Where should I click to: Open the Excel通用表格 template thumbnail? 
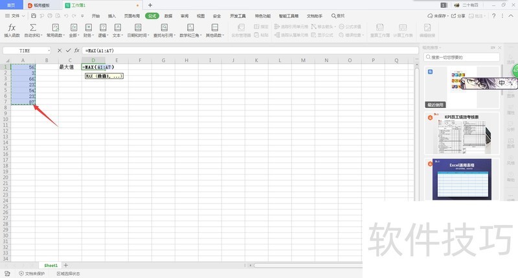462,179
